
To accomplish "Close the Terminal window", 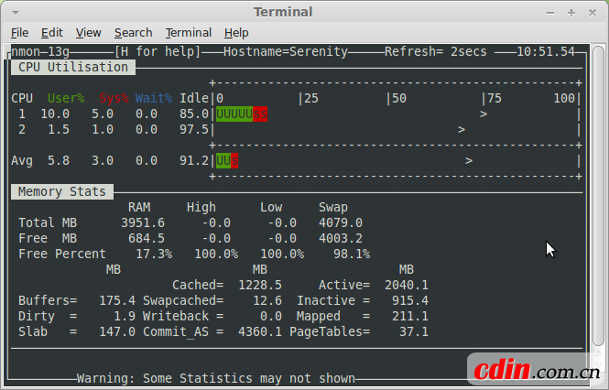I will click(x=592, y=13).
